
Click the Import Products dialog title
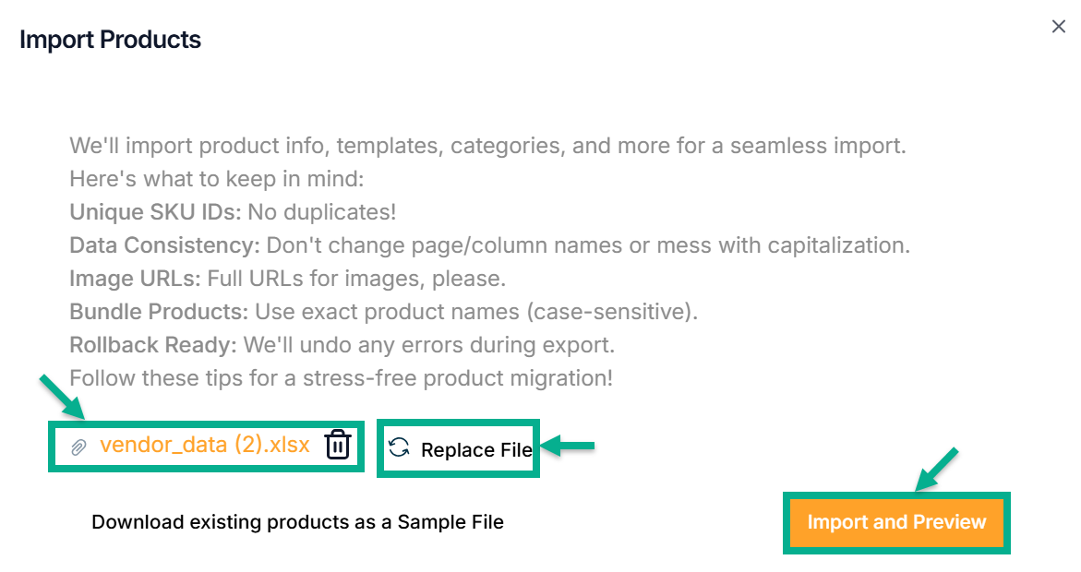point(110,40)
